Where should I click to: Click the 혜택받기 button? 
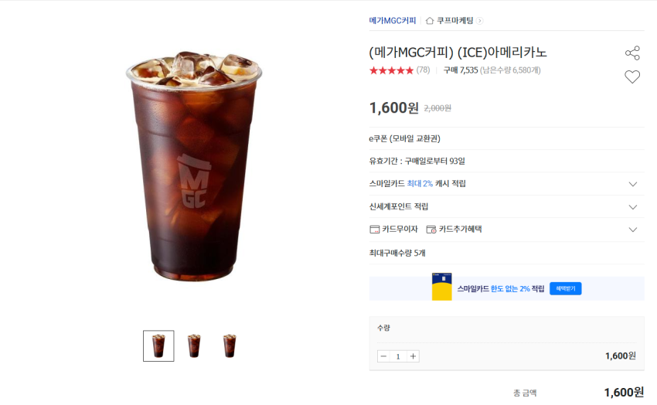coord(565,288)
